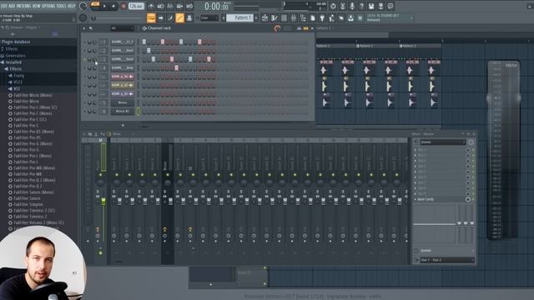Image resolution: width=534 pixels, height=300 pixels.
Task: Collapse the Installed tree folder
Action: tap(13, 62)
